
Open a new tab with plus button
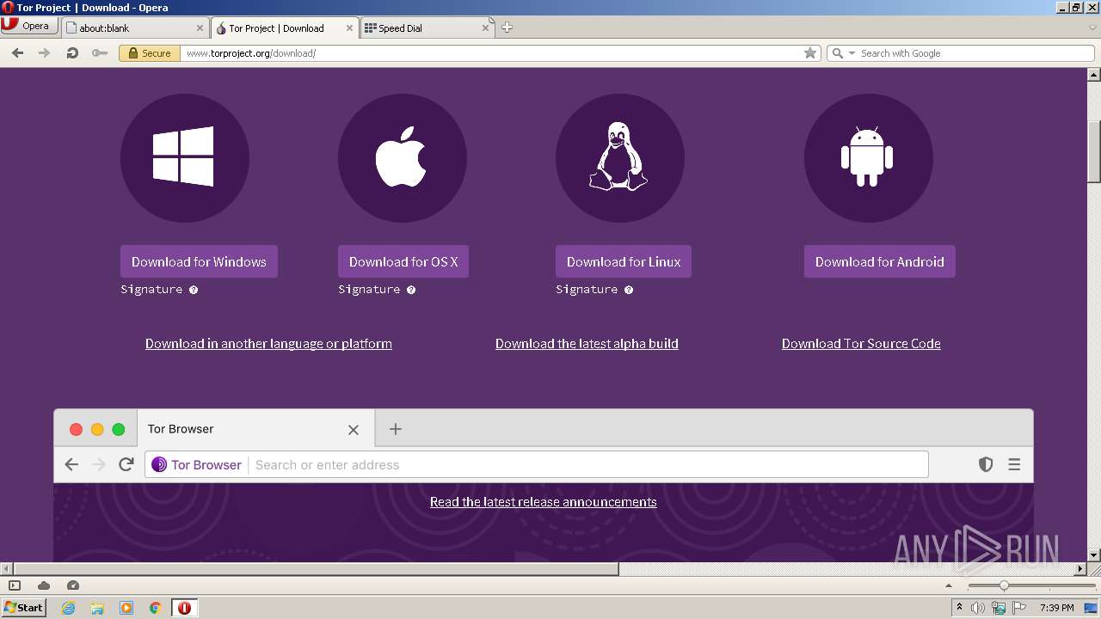[x=507, y=28]
